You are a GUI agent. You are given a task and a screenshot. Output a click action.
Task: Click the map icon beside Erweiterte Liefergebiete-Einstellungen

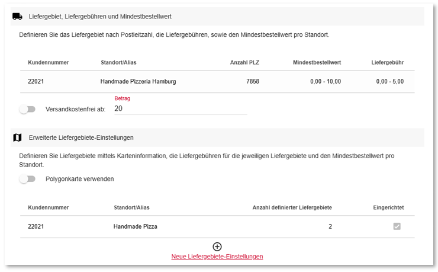(x=17, y=137)
